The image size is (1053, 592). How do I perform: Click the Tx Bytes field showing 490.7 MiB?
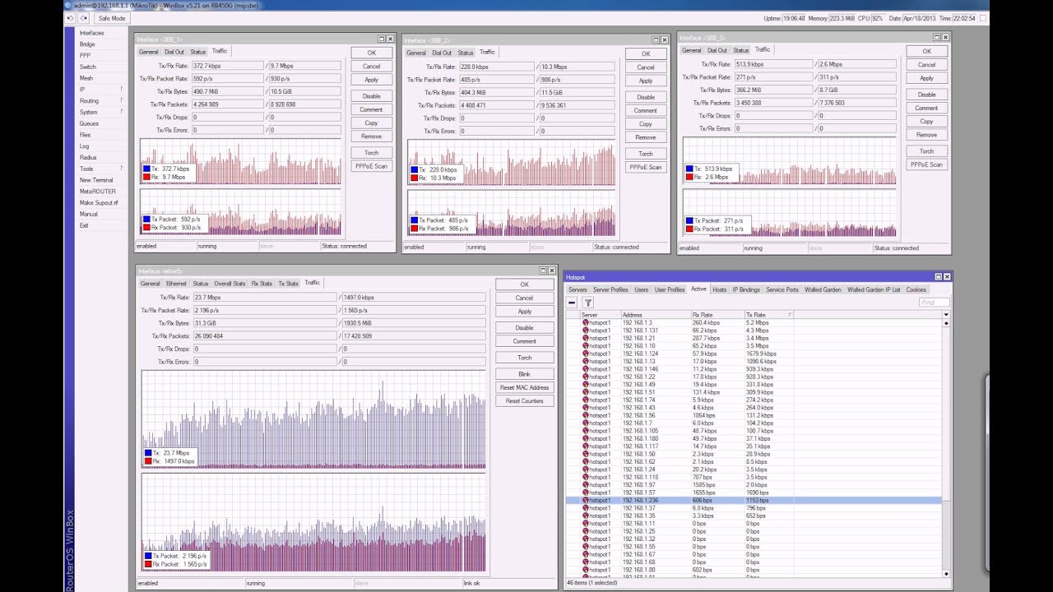pos(228,91)
